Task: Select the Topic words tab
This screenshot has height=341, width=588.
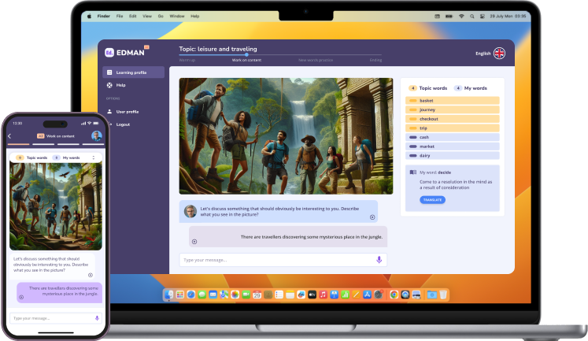Action: coord(432,89)
